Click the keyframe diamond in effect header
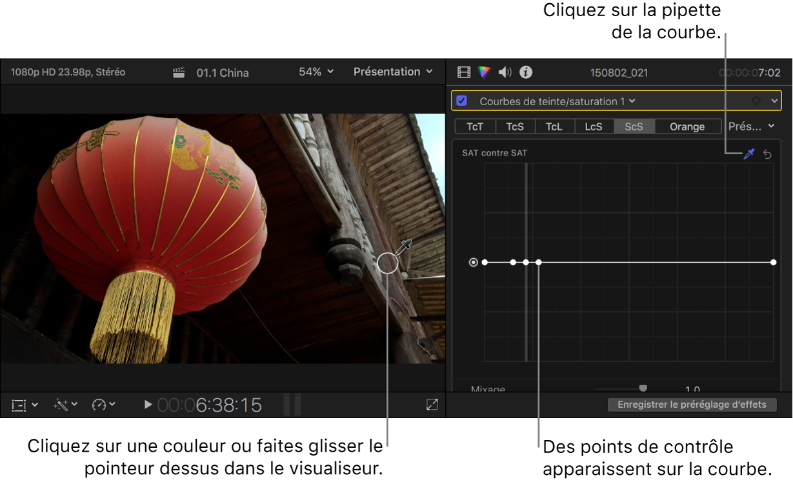The width and height of the screenshot is (793, 482). point(756,101)
